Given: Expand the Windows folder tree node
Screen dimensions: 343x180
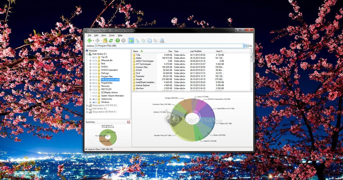Looking at the screenshot, I should click(x=90, y=102).
